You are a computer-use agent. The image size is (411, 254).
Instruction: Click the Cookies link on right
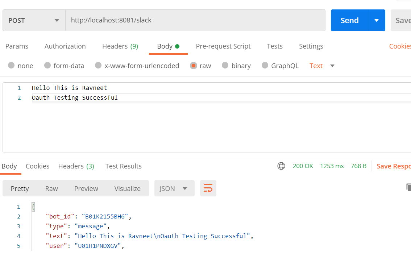click(x=399, y=46)
